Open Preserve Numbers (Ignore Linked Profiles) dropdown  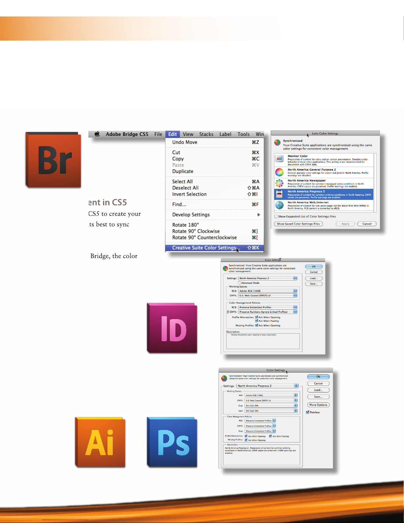tap(267, 312)
